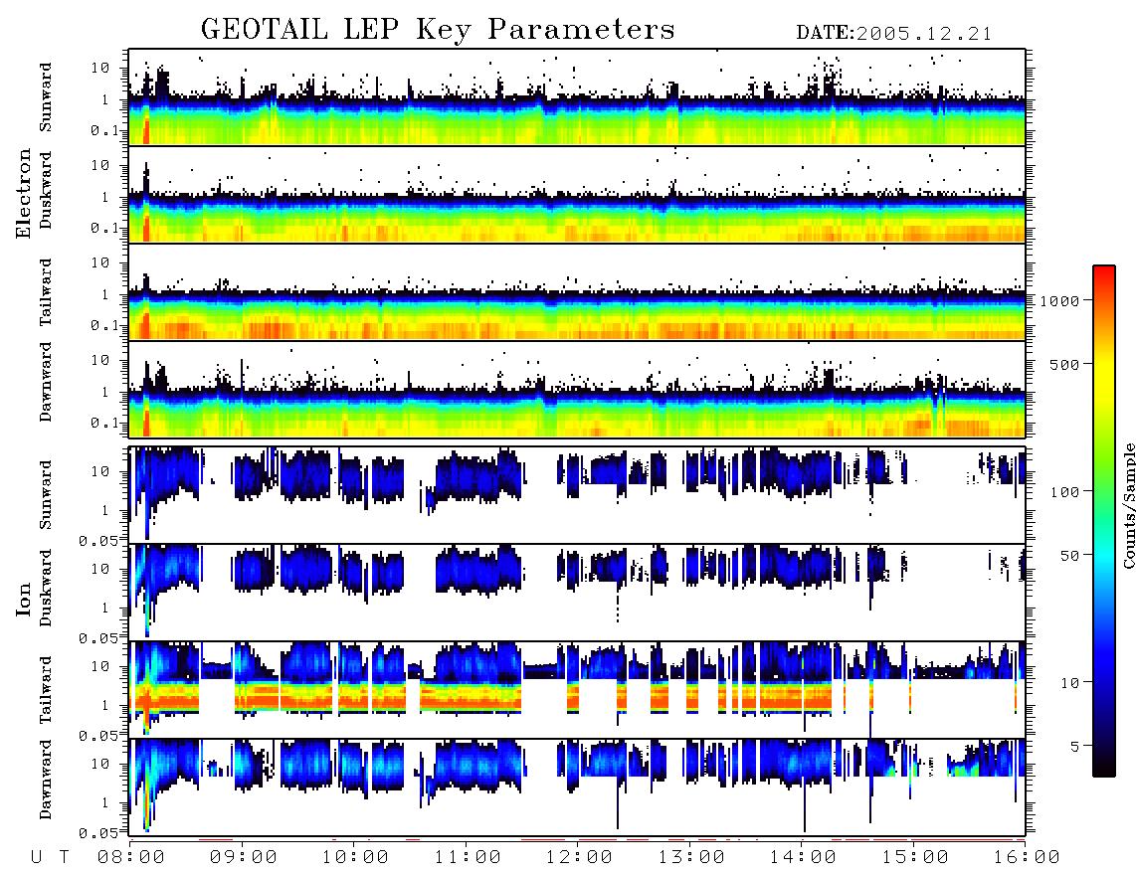Click inside the Ion Dawnward spectrogram panel

(x=577, y=787)
